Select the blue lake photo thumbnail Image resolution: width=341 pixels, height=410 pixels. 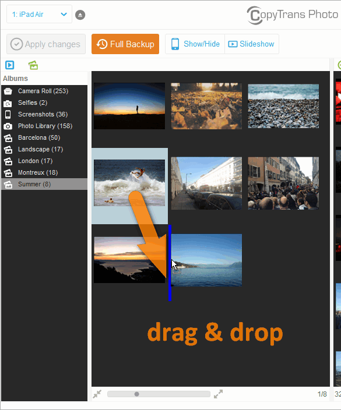(206, 260)
